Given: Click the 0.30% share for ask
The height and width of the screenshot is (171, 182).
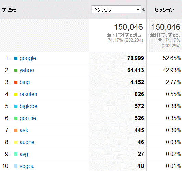Looking at the screenshot, I should tap(173, 130).
